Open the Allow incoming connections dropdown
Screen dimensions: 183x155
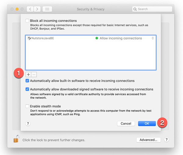(x=152, y=39)
